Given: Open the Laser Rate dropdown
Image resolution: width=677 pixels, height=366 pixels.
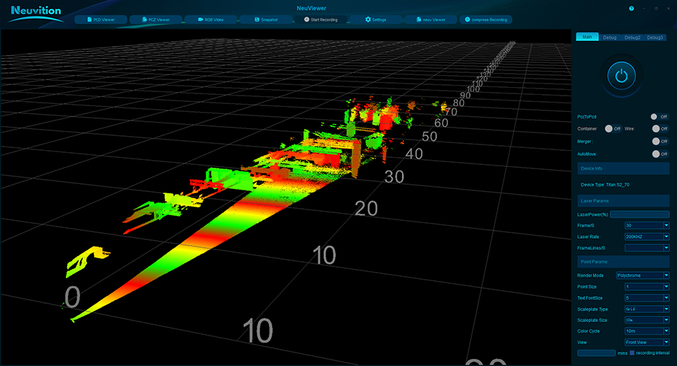Looking at the screenshot, I should pos(647,236).
